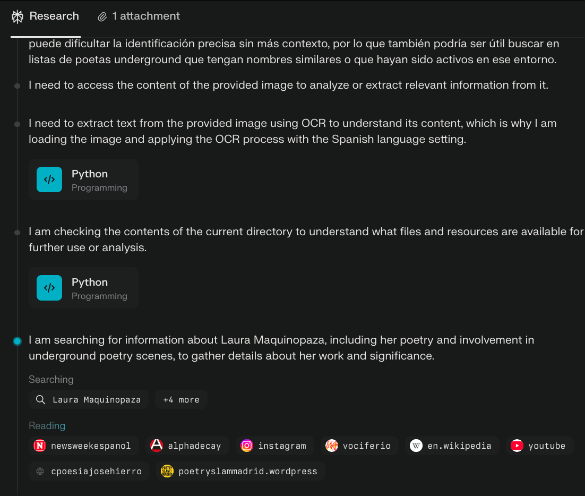Click the Instagram source icon
Image resolution: width=585 pixels, height=496 pixels.
coord(247,446)
